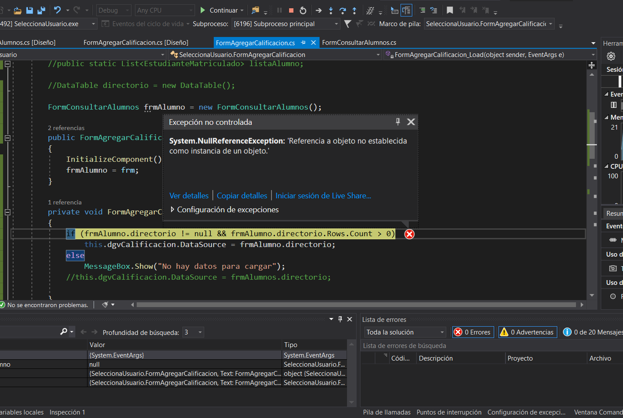The image size is (623, 418).
Task: Pin FormAgregarCalificacion.cs tab
Action: (303, 43)
